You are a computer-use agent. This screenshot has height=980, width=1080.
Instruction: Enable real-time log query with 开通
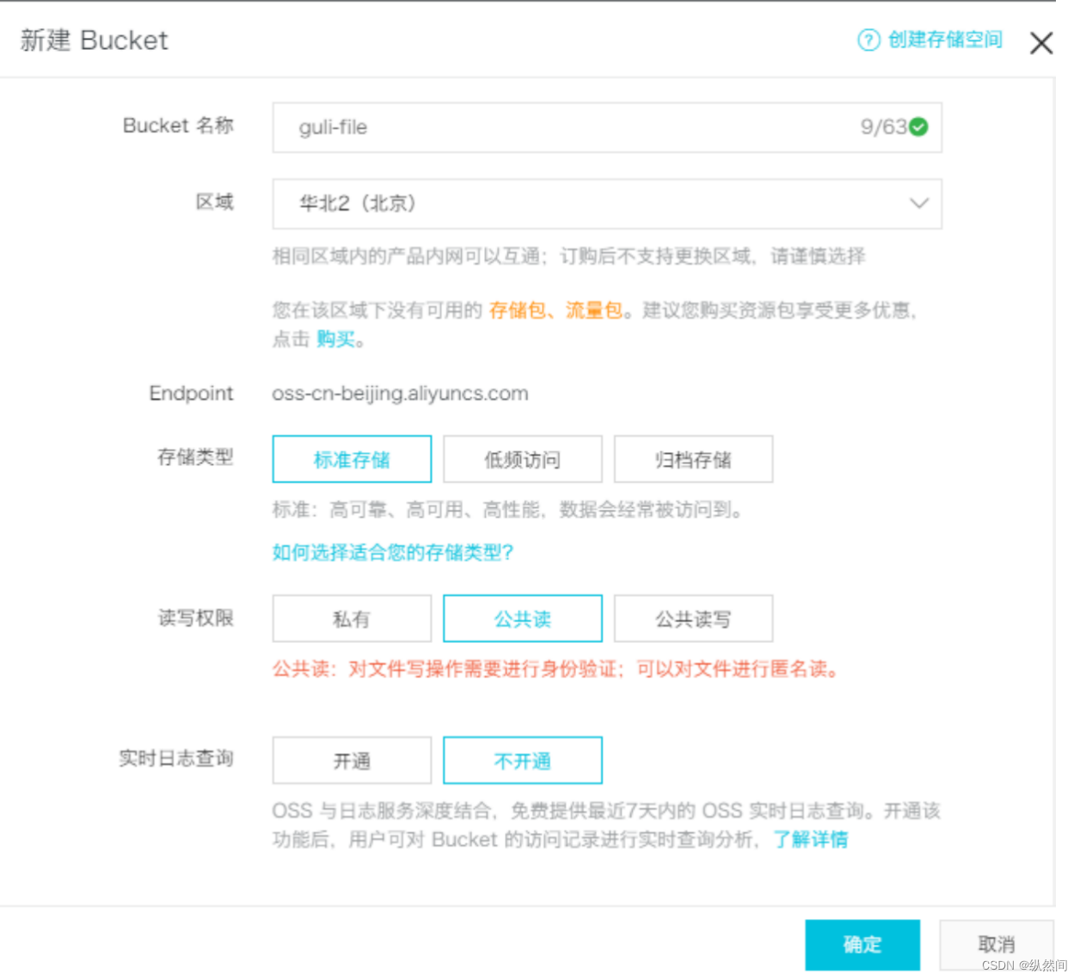(352, 760)
